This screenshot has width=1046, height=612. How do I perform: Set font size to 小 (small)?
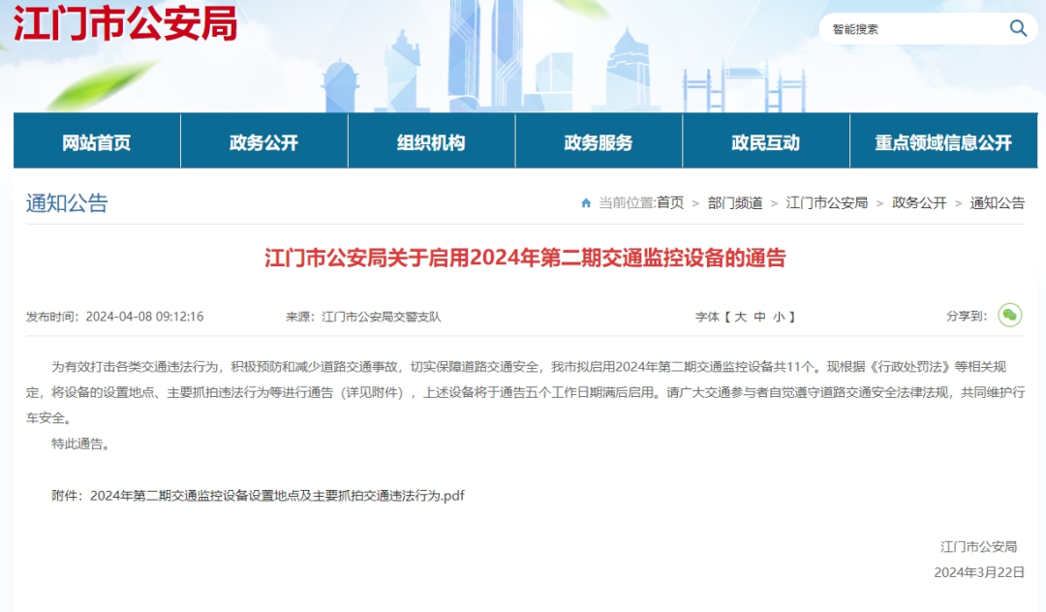(x=779, y=317)
